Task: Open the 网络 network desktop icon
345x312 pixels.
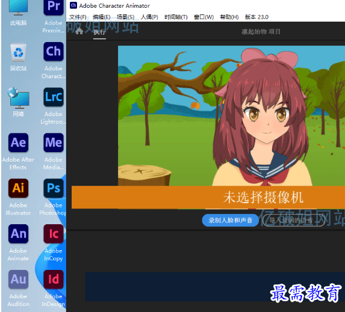Action: click(x=18, y=102)
